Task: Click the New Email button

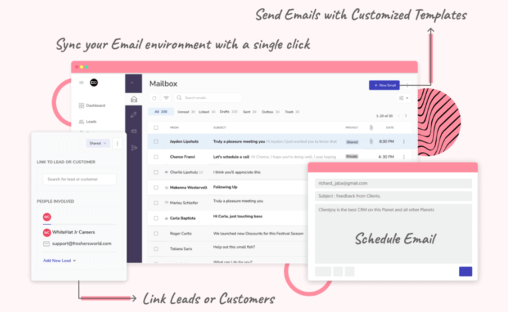Action: point(384,86)
